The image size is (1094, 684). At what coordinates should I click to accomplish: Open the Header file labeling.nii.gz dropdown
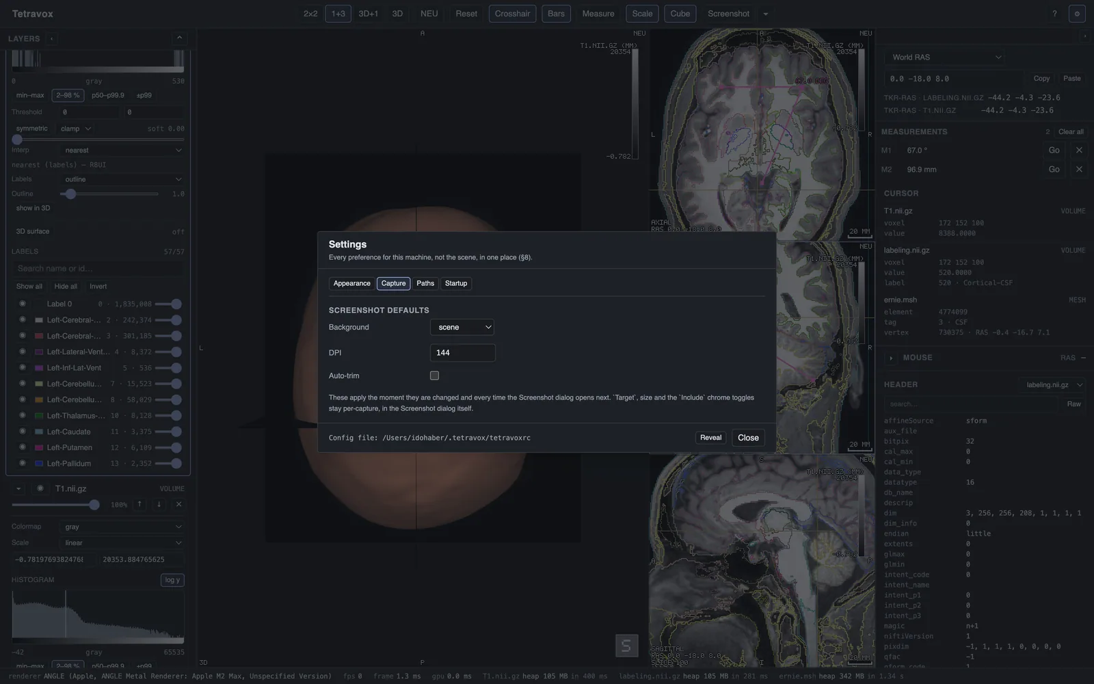(x=1052, y=385)
